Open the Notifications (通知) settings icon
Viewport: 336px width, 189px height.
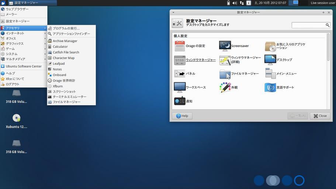tap(180, 101)
